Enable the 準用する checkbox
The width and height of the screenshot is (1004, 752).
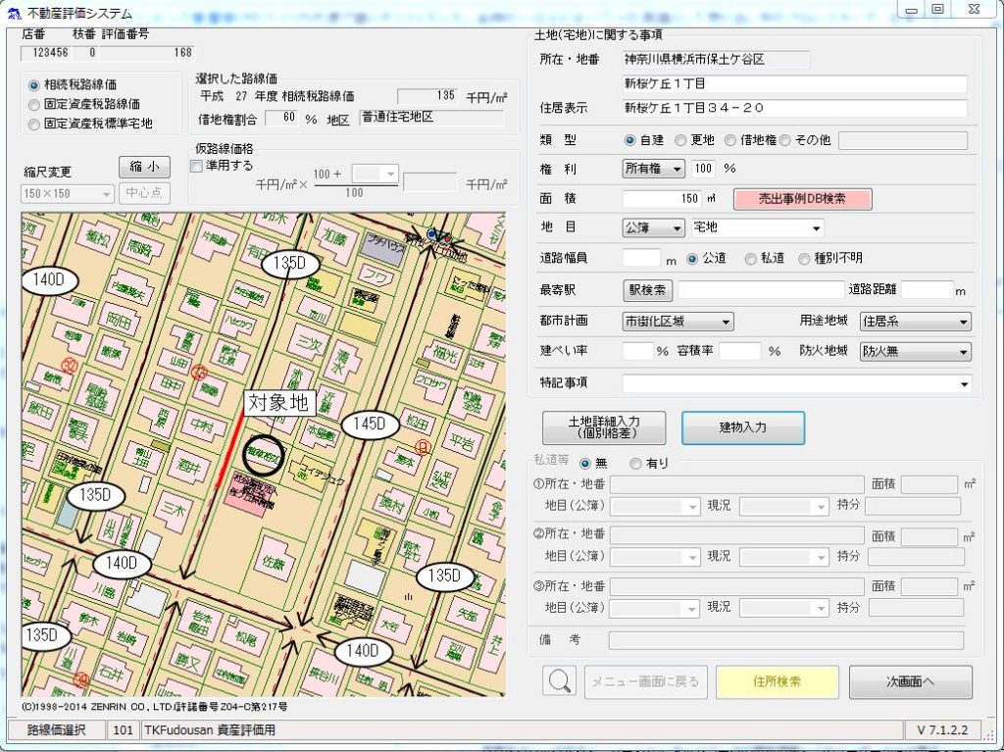[x=196, y=166]
